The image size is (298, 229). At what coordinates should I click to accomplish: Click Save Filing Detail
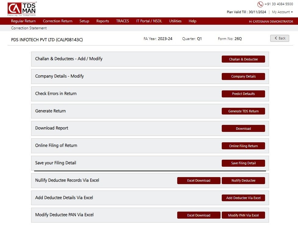(x=243, y=163)
